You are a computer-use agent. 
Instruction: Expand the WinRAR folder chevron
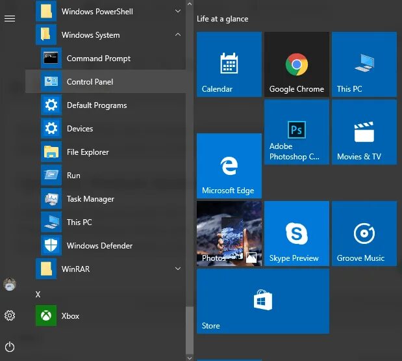[178, 269]
